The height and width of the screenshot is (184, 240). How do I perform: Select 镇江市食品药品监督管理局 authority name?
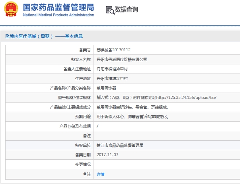coord(120,145)
